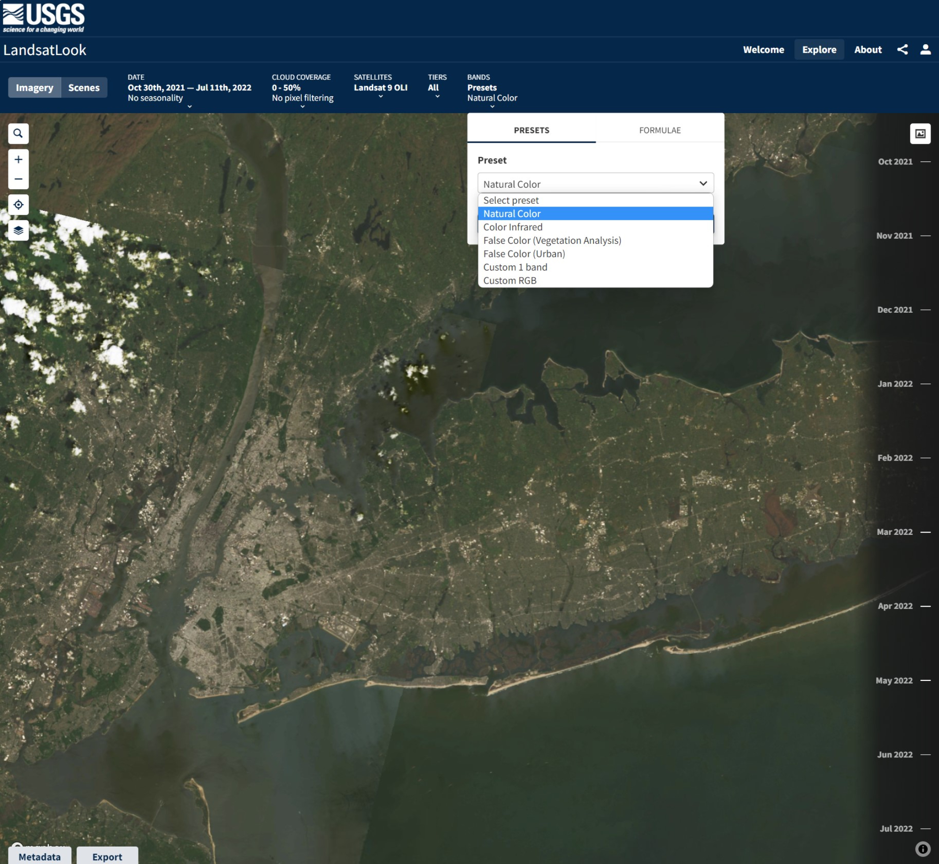Select the Imagery mode button
This screenshot has height=864, width=939.
[x=34, y=87]
